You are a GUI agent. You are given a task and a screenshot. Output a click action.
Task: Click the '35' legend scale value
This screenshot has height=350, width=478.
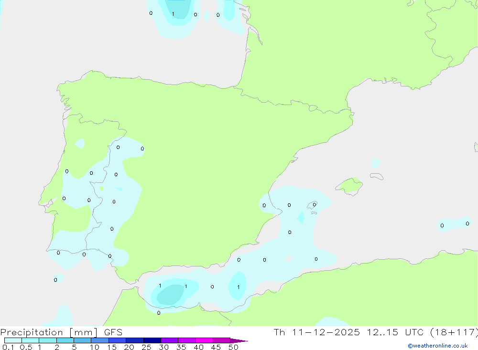181,347
